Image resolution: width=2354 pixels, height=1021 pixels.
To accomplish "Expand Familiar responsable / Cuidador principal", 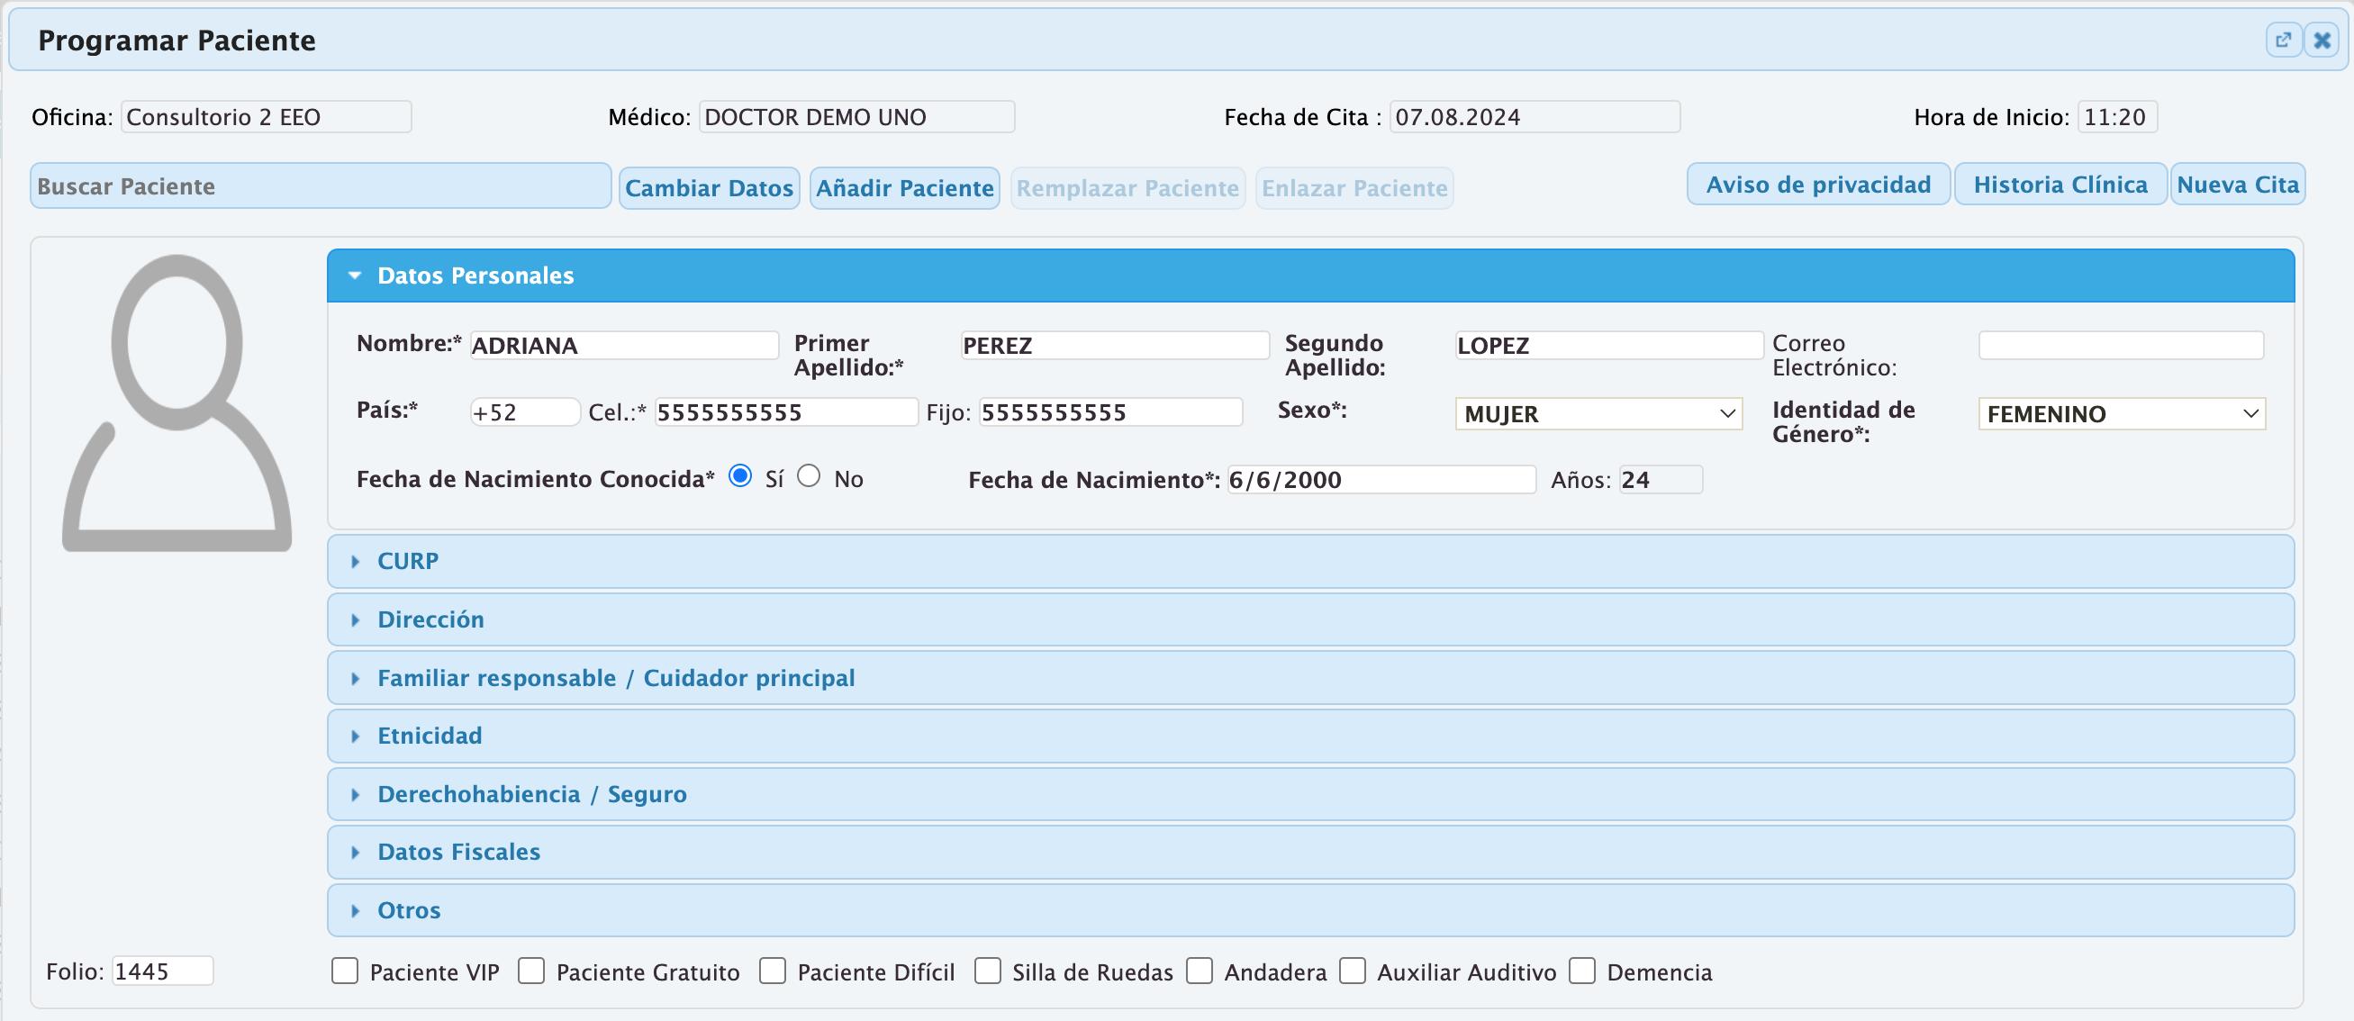I will pyautogui.click(x=1310, y=678).
